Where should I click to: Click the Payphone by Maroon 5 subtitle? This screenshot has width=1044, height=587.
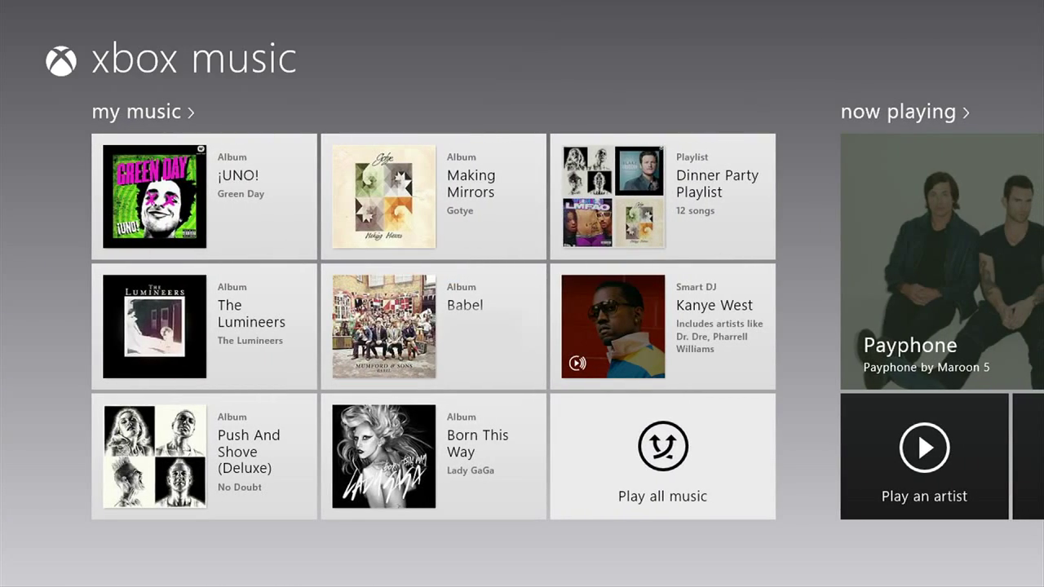(926, 368)
